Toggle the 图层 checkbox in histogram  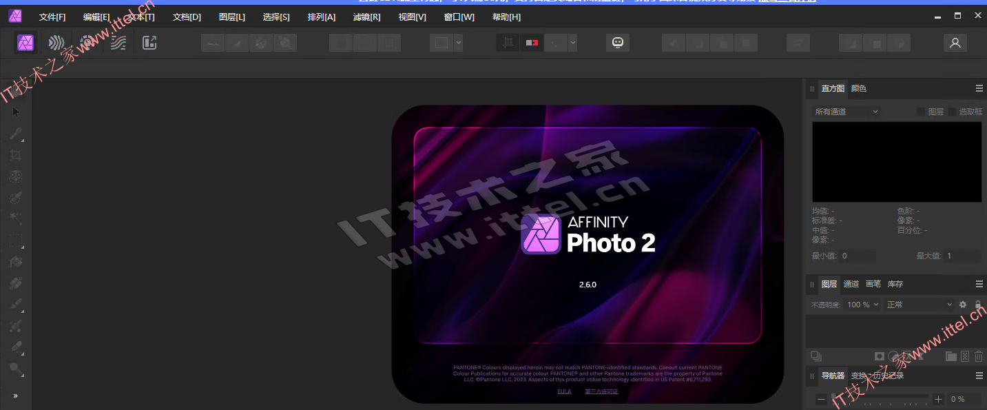click(921, 112)
